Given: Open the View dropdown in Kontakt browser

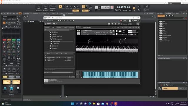Looking at the screenshot, I should coord(58,30).
